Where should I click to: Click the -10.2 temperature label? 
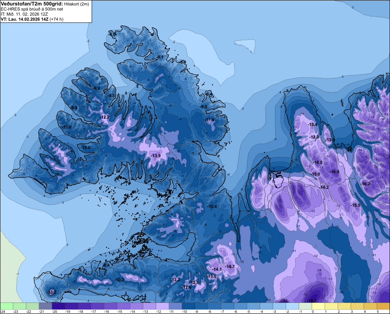pos(119,280)
